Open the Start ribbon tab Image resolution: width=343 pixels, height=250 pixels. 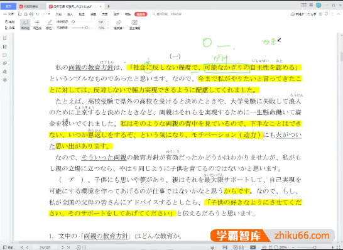[58, 14]
